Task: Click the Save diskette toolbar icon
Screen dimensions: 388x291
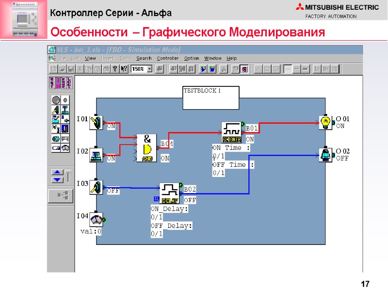Action: tap(71, 69)
